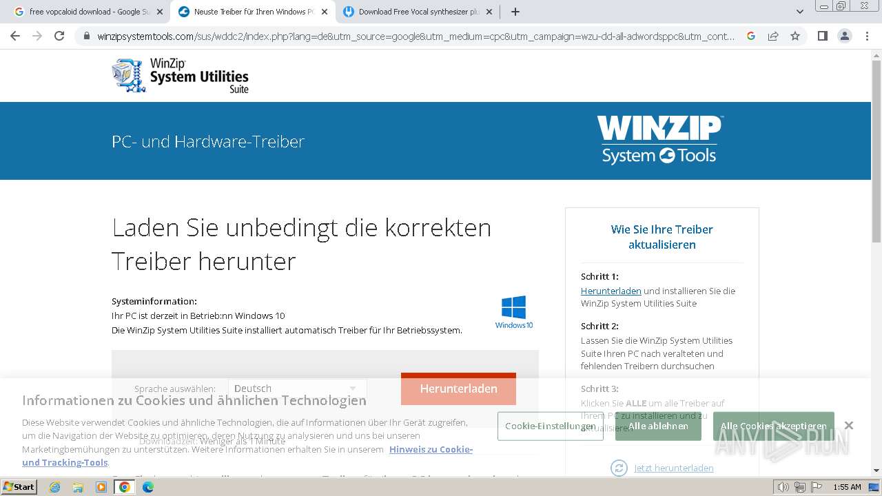The width and height of the screenshot is (882, 496).
Task: Close the Vocal synthesizer tab
Action: click(x=489, y=12)
